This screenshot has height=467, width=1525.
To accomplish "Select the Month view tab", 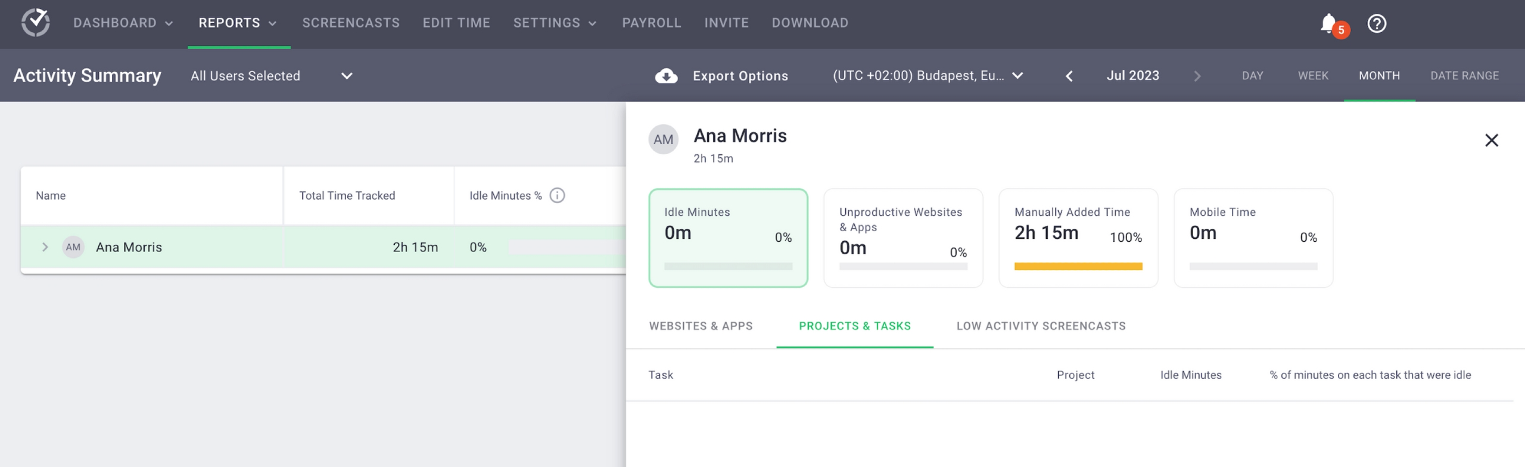I will tap(1380, 76).
